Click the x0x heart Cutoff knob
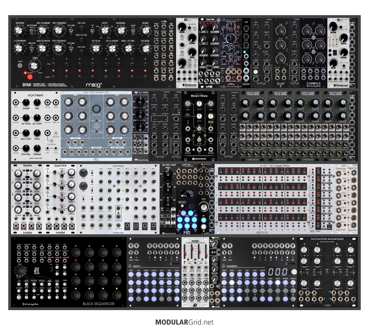Viewport: 369px width, 328px height. coord(26,103)
